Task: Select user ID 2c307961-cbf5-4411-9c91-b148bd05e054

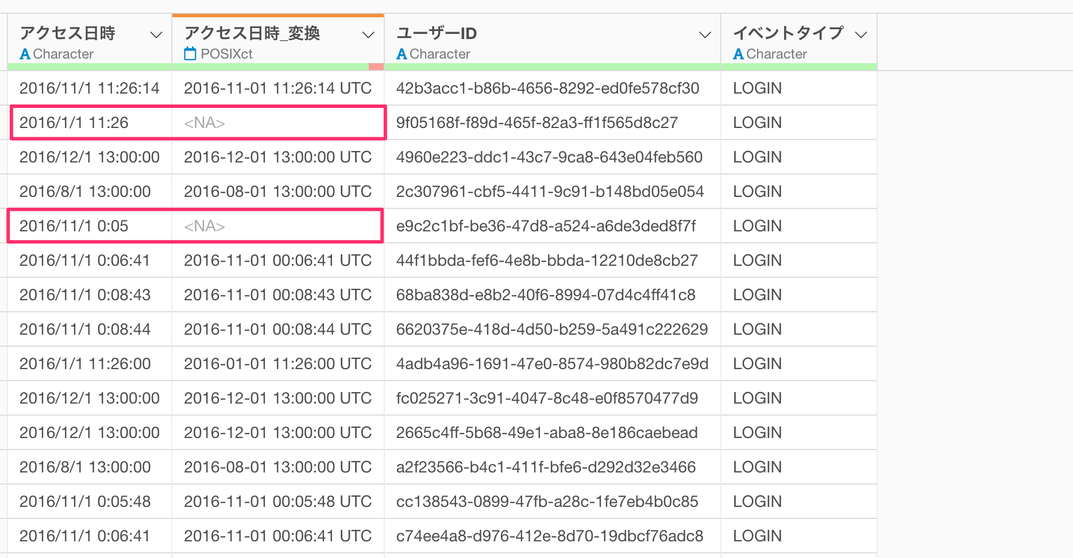Action: (x=553, y=191)
